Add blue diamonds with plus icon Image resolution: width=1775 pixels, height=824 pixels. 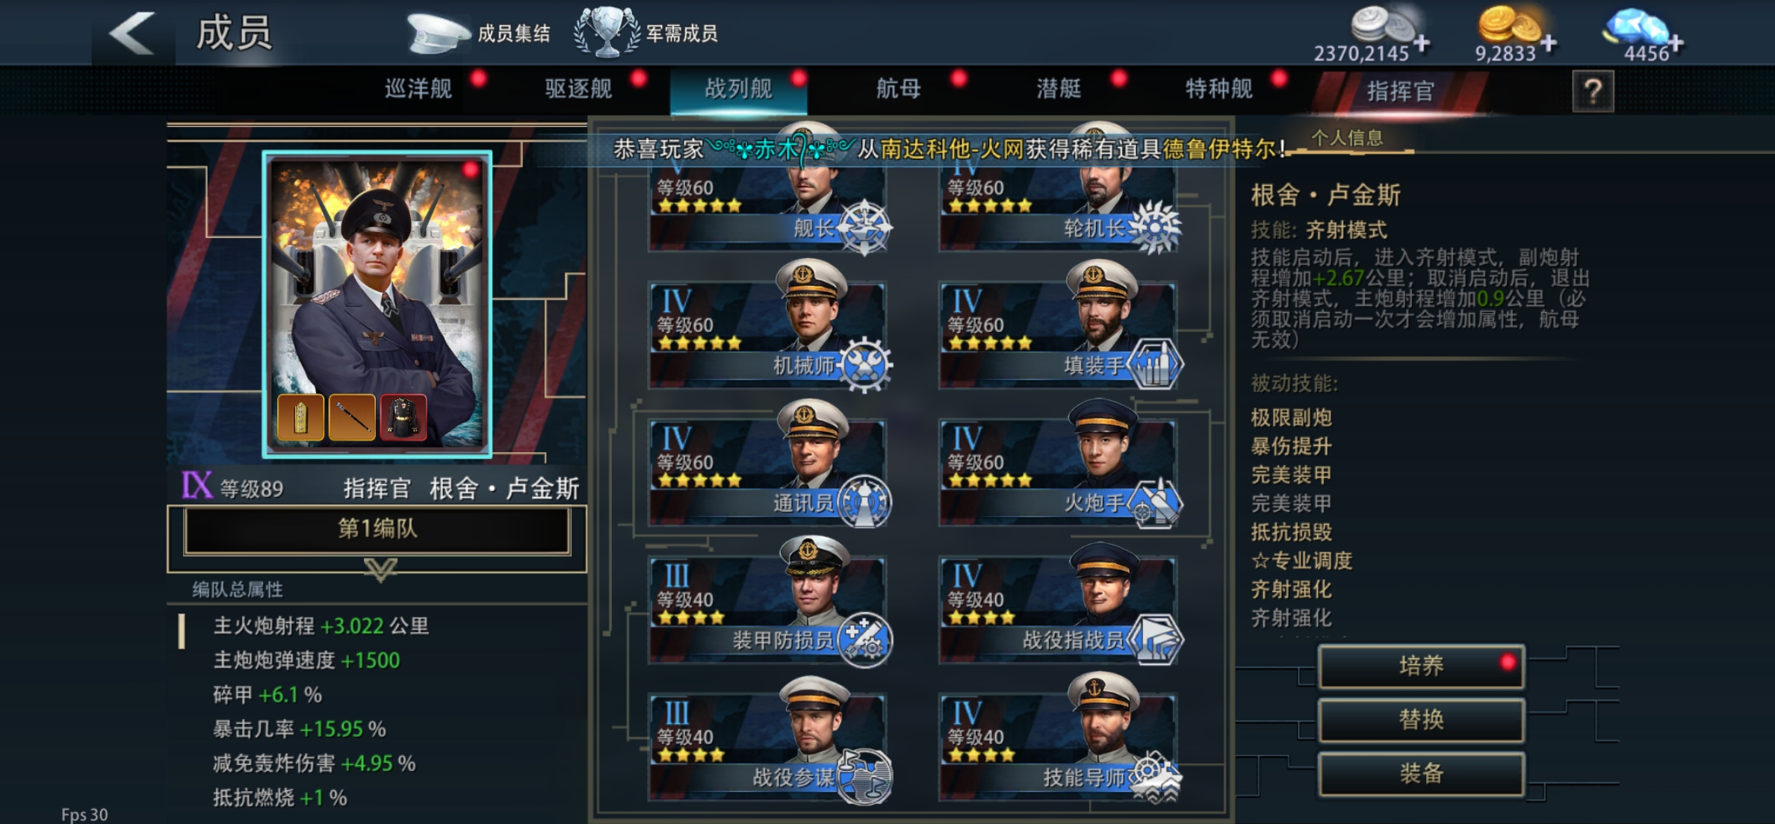pyautogui.click(x=1676, y=43)
